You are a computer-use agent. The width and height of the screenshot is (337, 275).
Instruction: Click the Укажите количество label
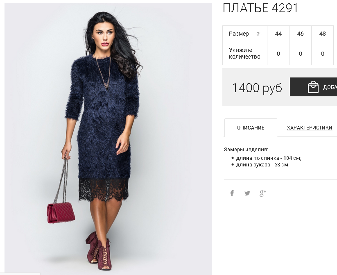[244, 53]
